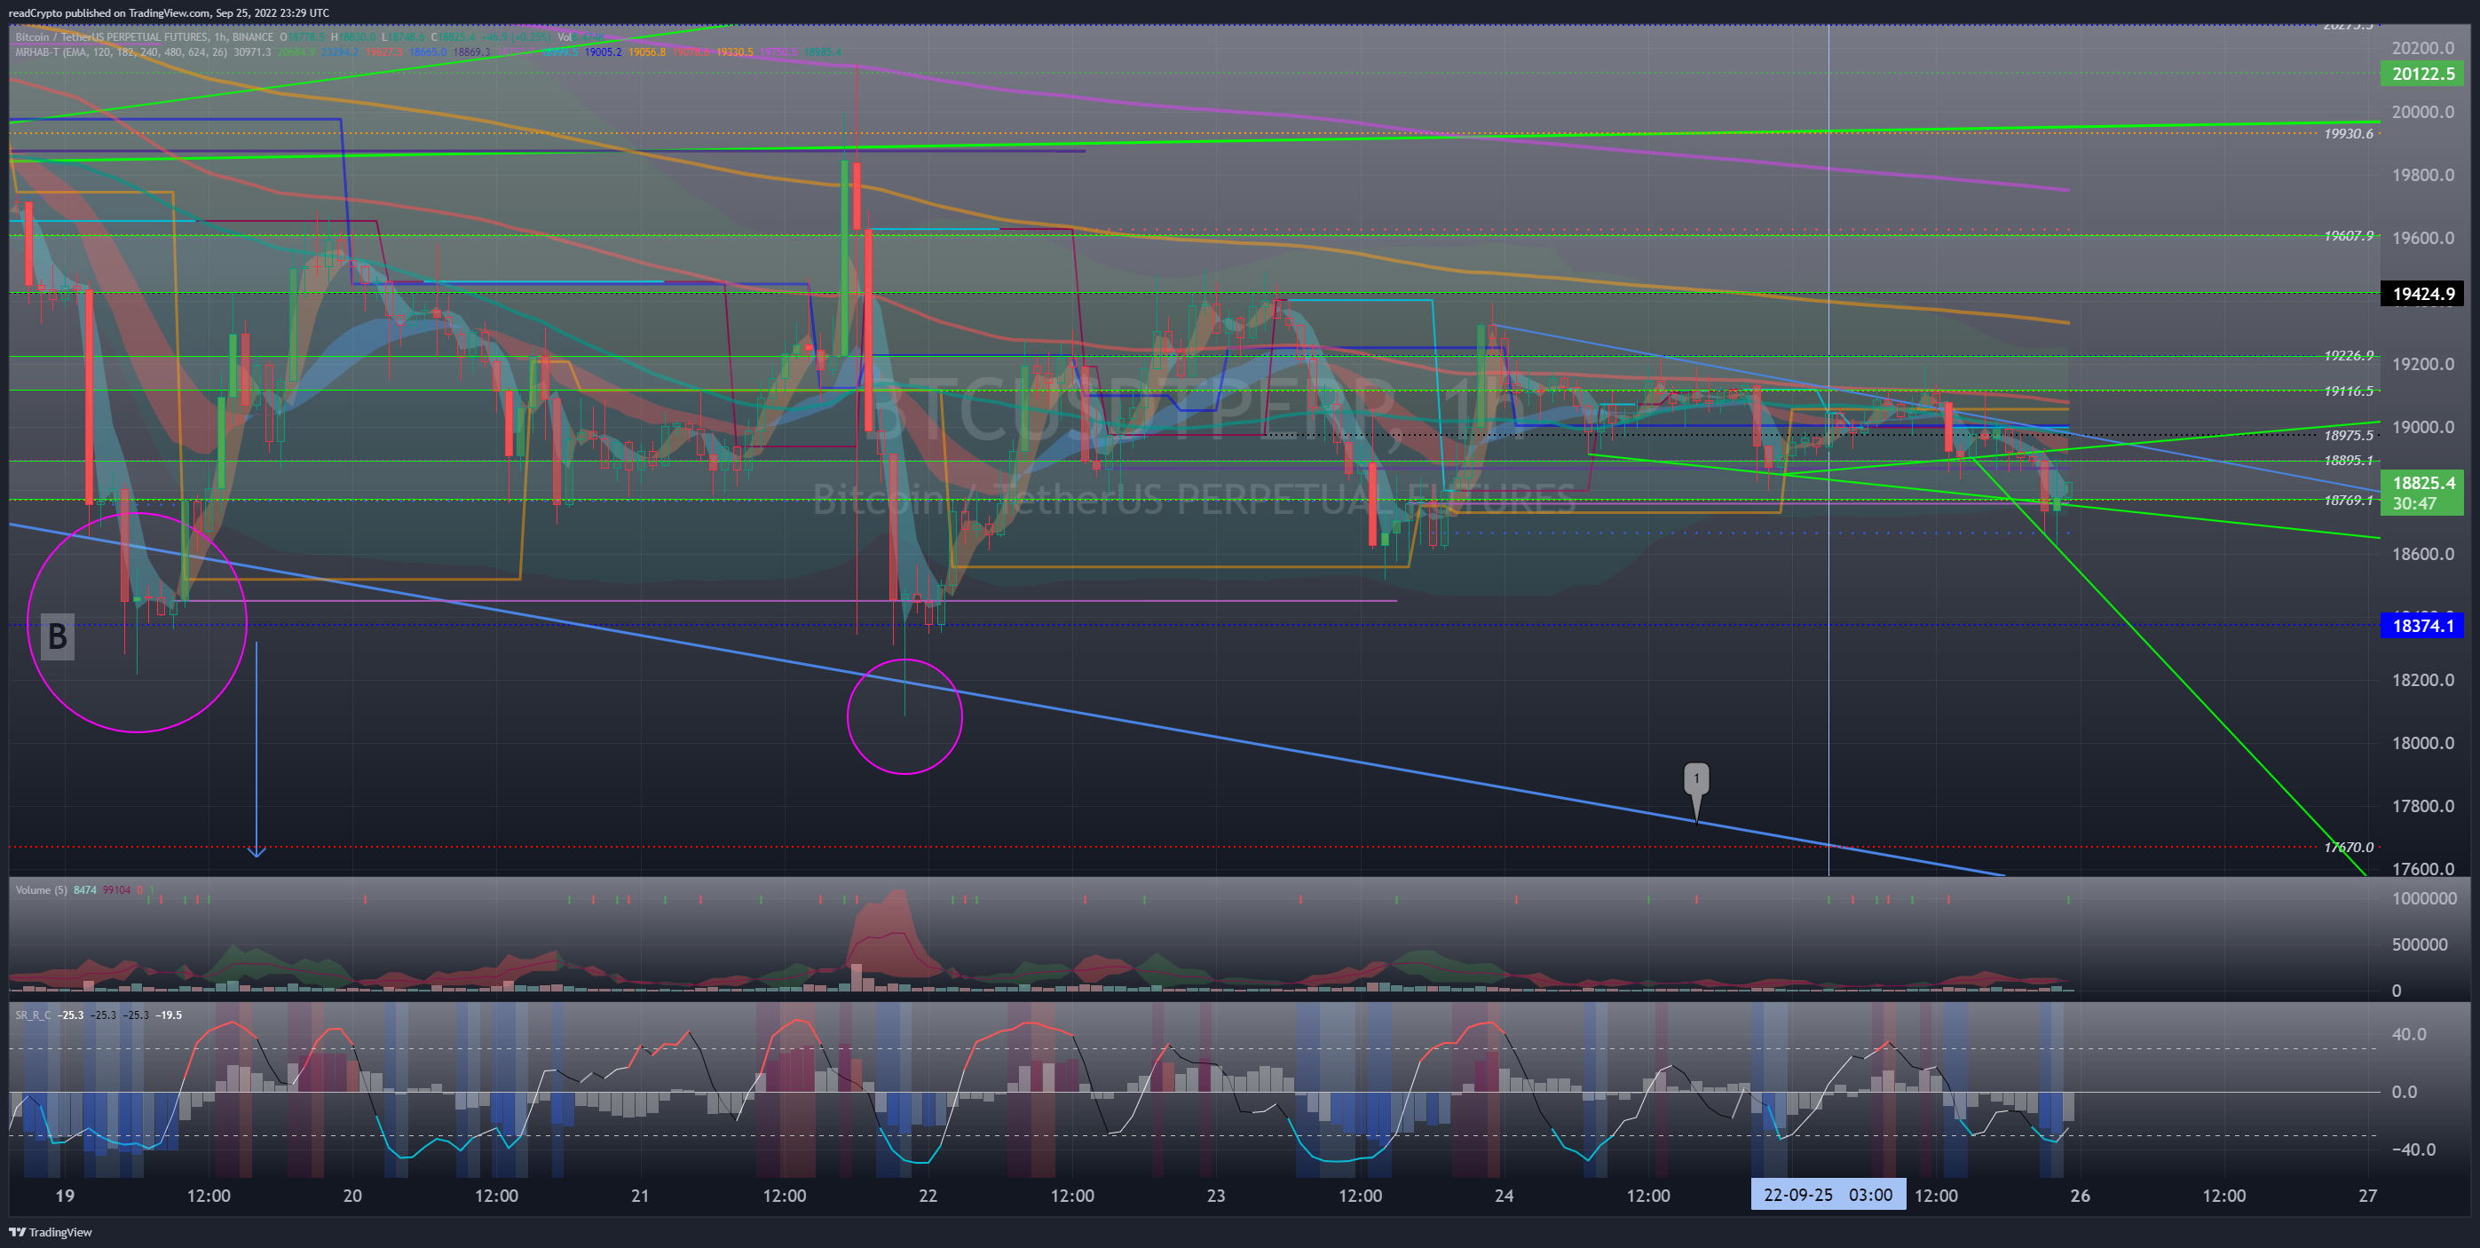Click the 19930.6 horizontal line label
Viewport: 2480px width, 1248px height.
point(2348,134)
